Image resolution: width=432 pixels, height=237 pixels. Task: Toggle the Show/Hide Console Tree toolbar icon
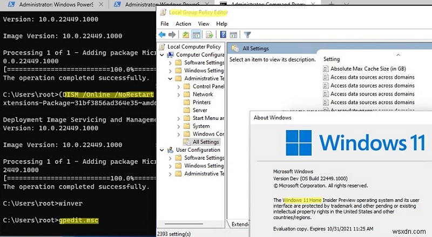(x=196, y=35)
